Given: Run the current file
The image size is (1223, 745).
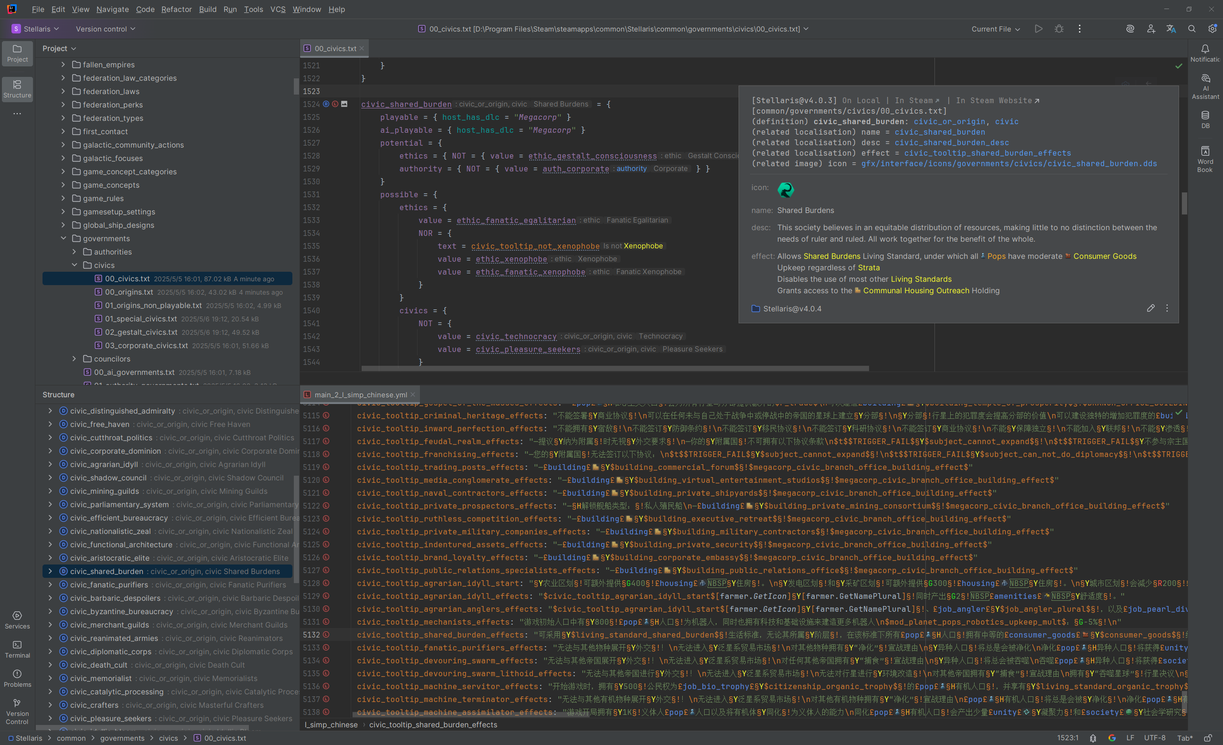Looking at the screenshot, I should click(1039, 29).
